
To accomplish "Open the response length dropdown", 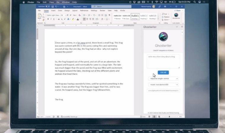I will [x=163, y=79].
